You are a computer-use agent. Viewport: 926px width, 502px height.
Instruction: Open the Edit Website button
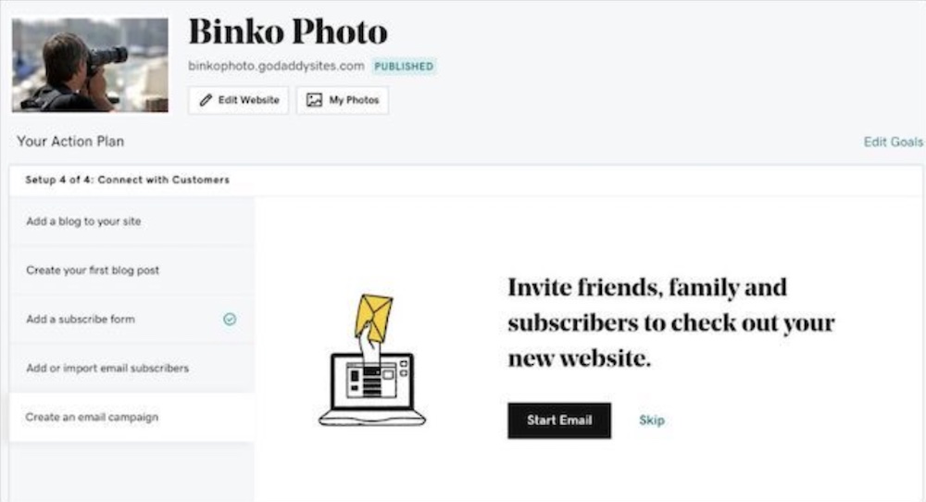click(239, 100)
